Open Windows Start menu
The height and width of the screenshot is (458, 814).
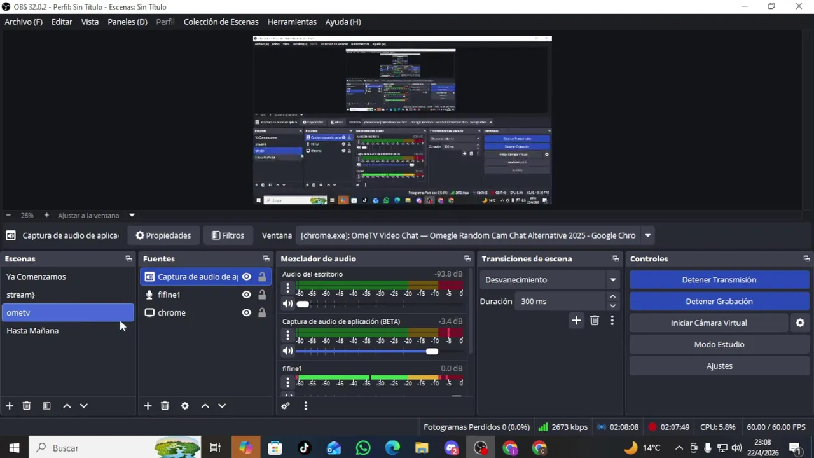point(14,448)
